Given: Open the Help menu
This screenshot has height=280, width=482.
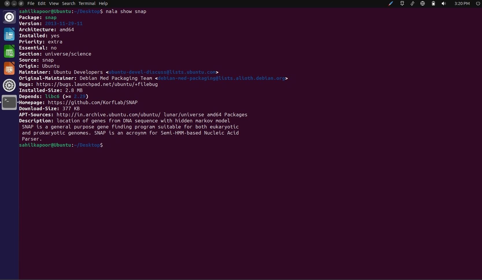Looking at the screenshot, I should pyautogui.click(x=103, y=3).
